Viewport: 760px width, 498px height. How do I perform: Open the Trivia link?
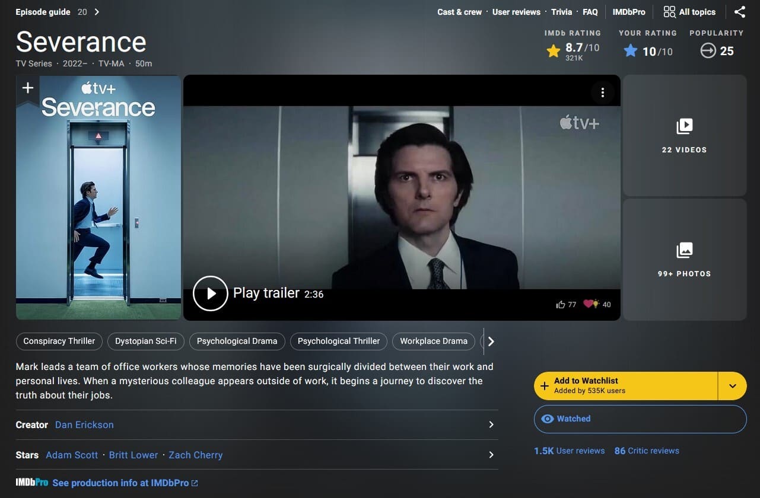pyautogui.click(x=561, y=12)
